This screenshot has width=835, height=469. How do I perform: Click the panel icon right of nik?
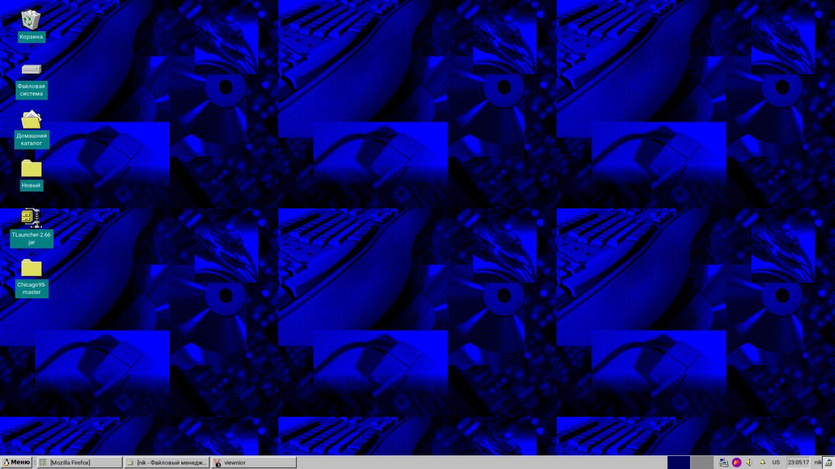click(x=828, y=462)
